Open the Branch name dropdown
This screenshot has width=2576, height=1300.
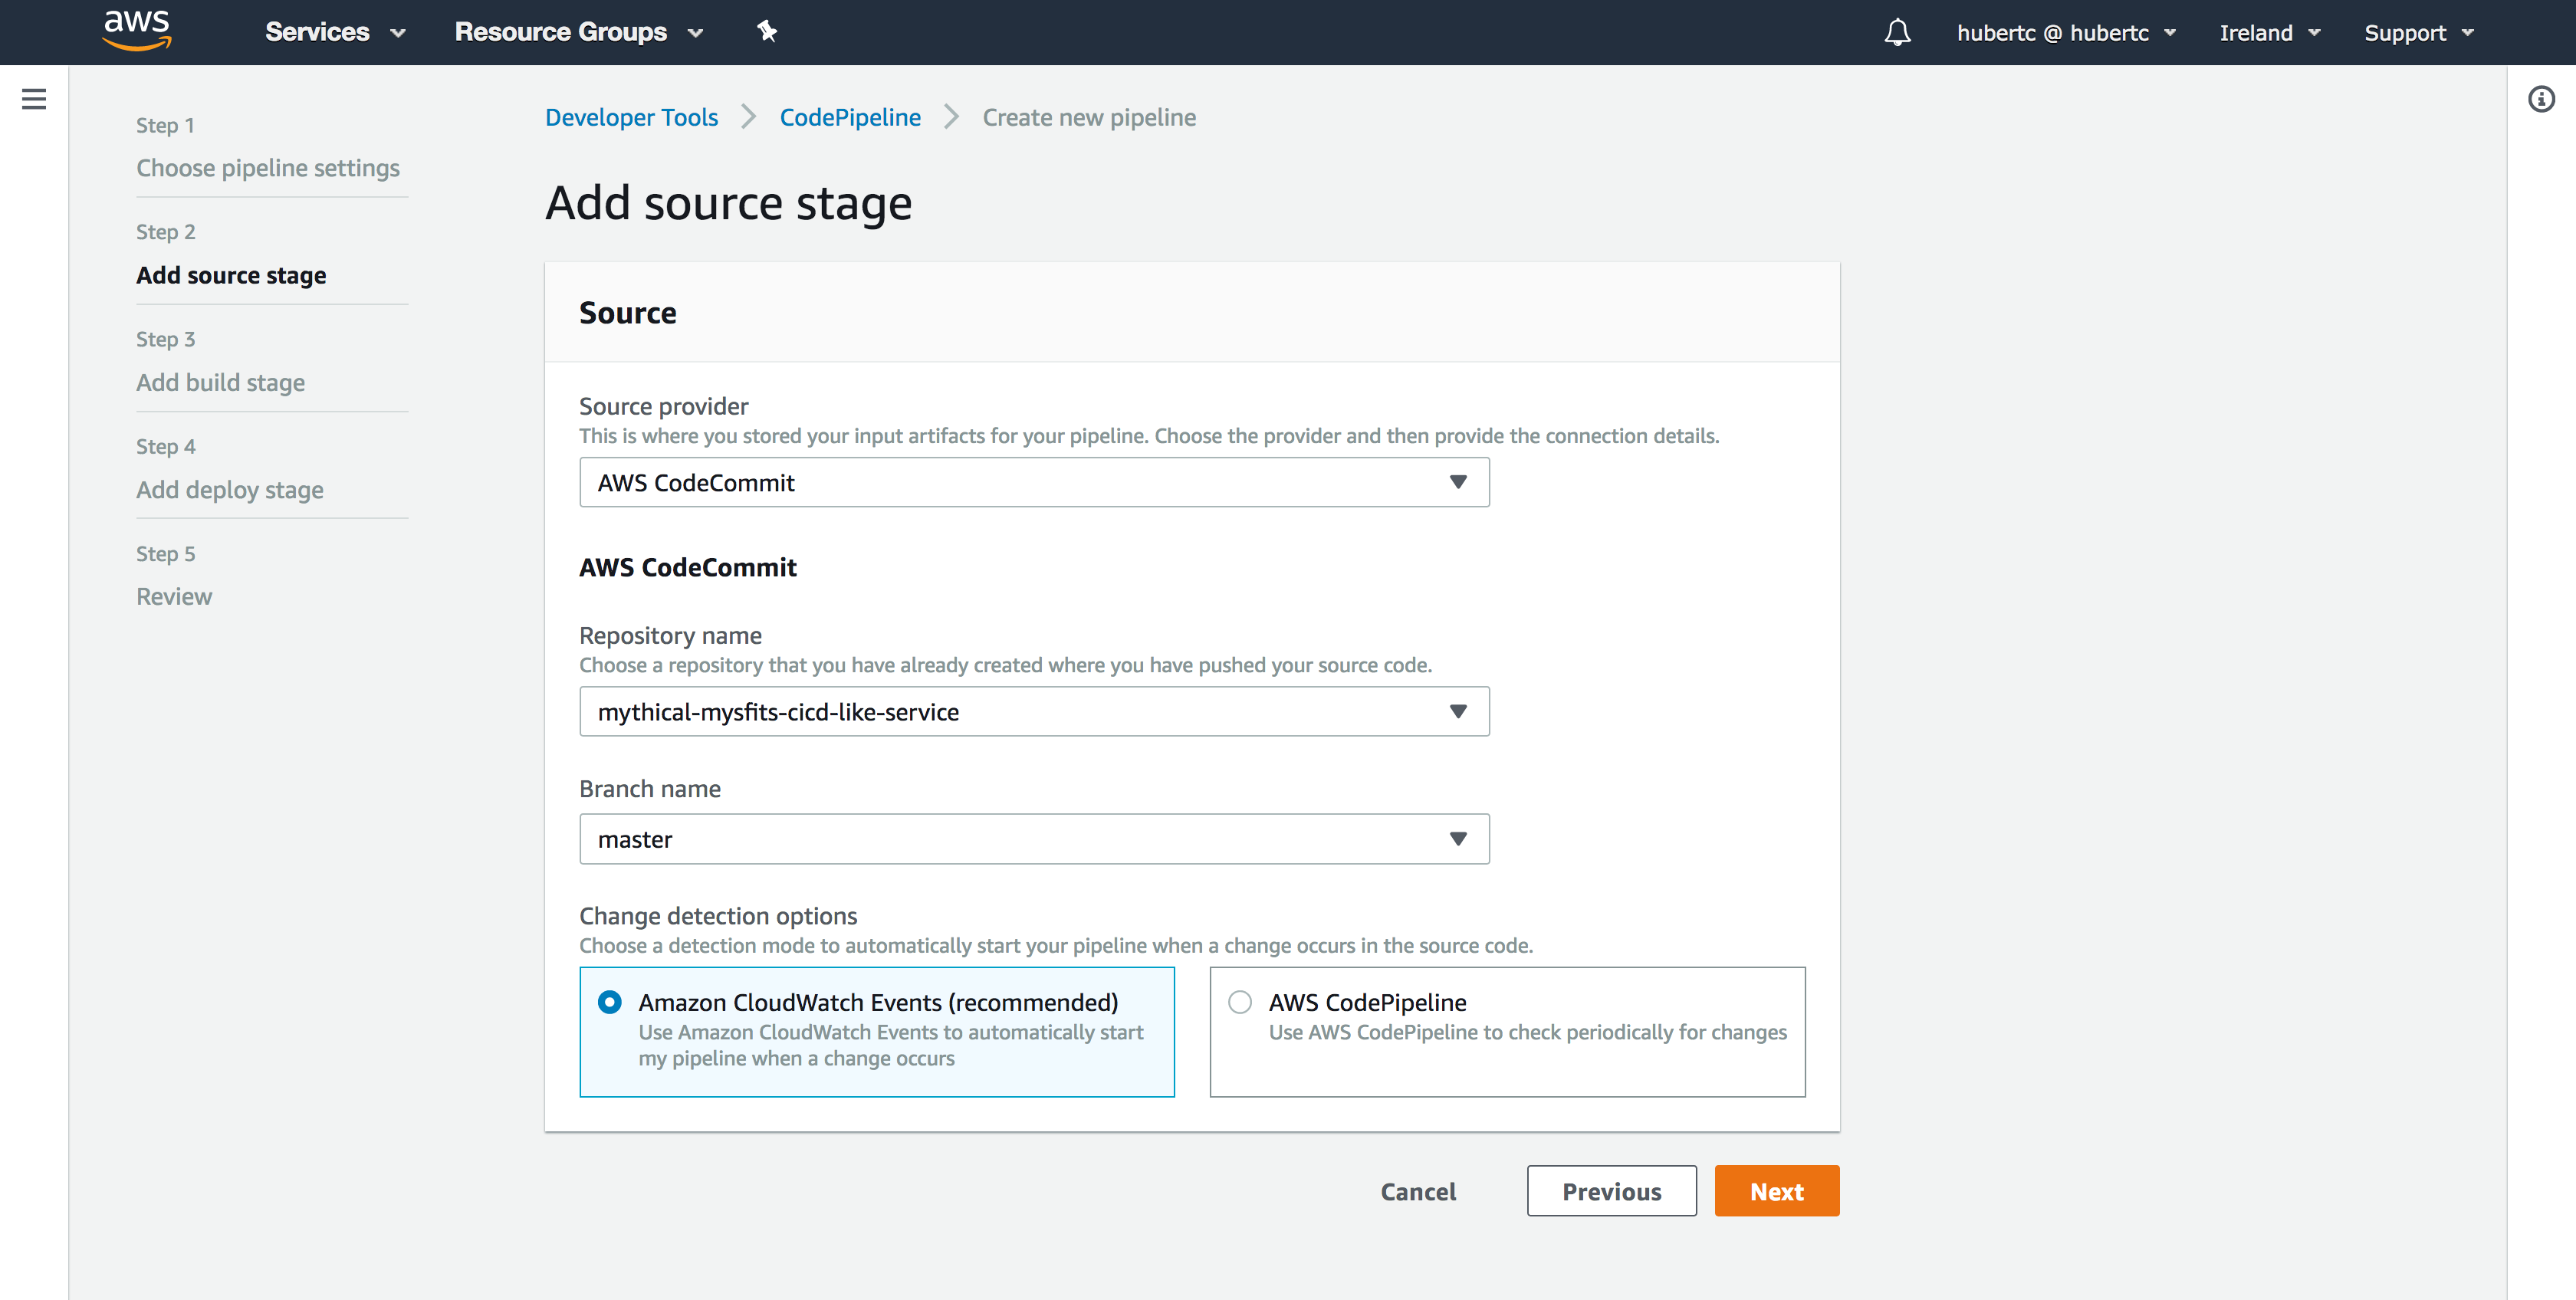point(1034,839)
